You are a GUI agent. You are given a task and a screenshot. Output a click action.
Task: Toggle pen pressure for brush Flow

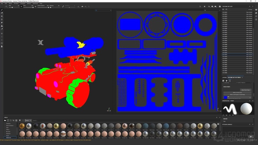36,7
